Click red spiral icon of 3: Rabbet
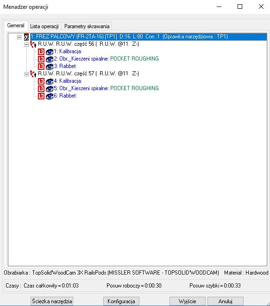 click(41, 67)
